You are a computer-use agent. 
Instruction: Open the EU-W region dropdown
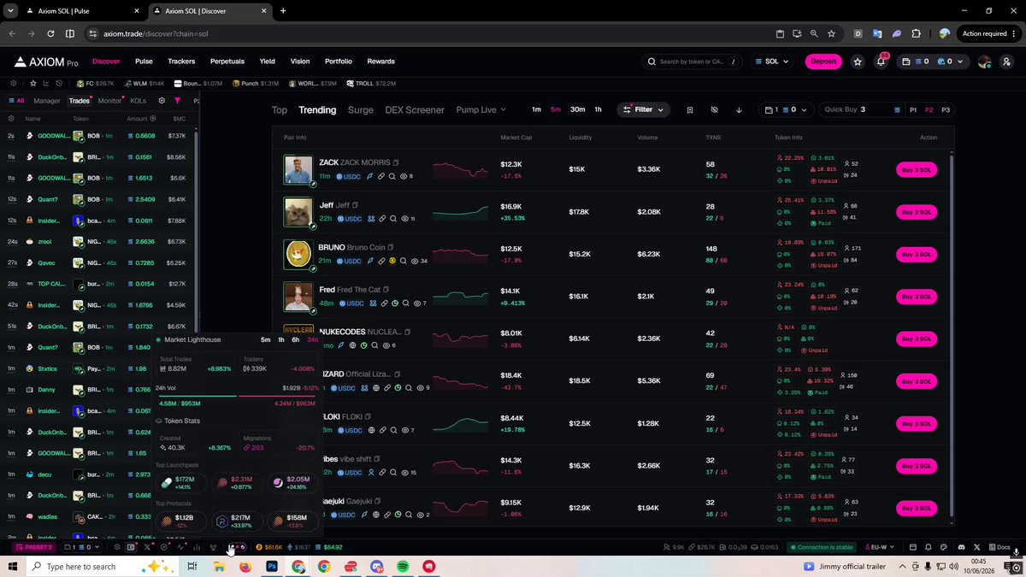878,547
